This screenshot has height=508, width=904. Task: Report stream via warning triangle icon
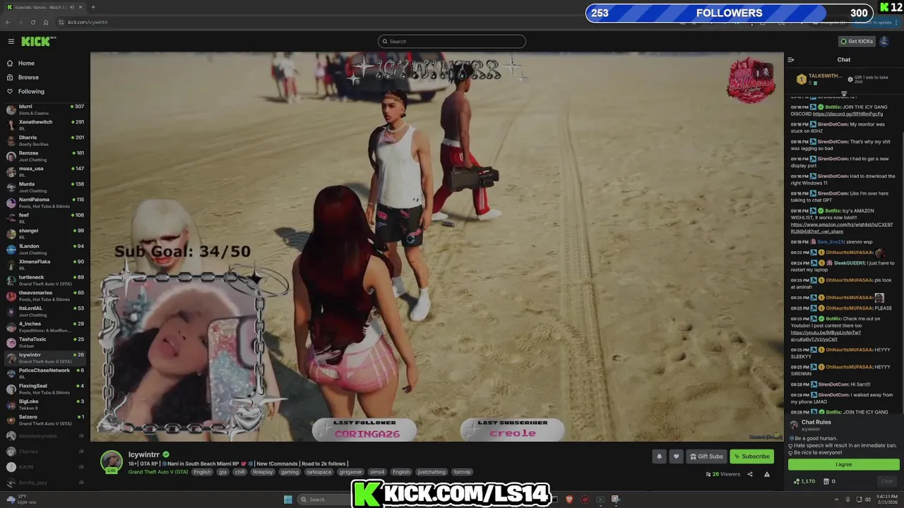tap(767, 474)
